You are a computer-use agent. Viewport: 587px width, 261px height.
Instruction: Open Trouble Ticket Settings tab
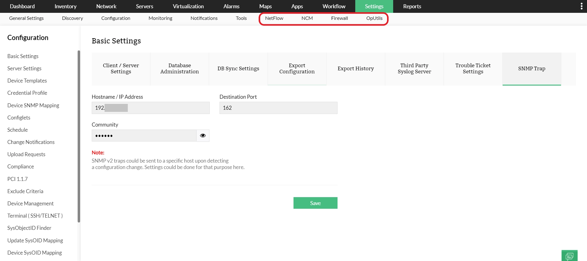[473, 69]
